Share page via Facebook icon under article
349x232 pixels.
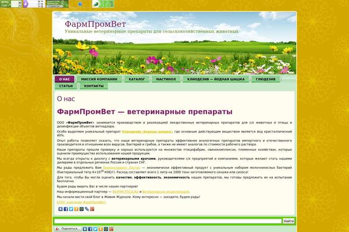(x=66, y=209)
